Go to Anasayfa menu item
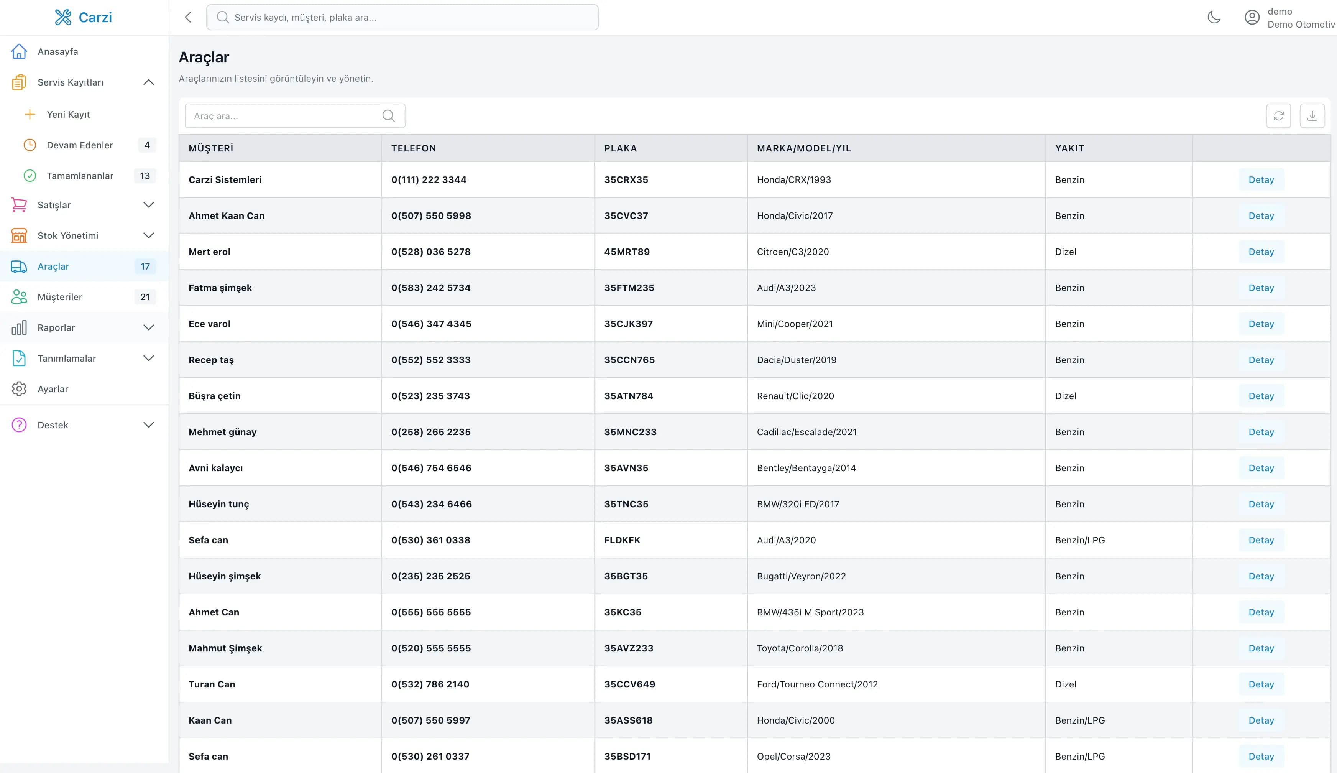The width and height of the screenshot is (1337, 773). 84,51
